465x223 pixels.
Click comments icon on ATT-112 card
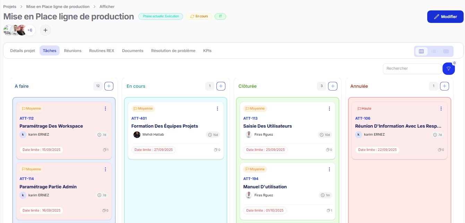pyautogui.click(x=105, y=150)
